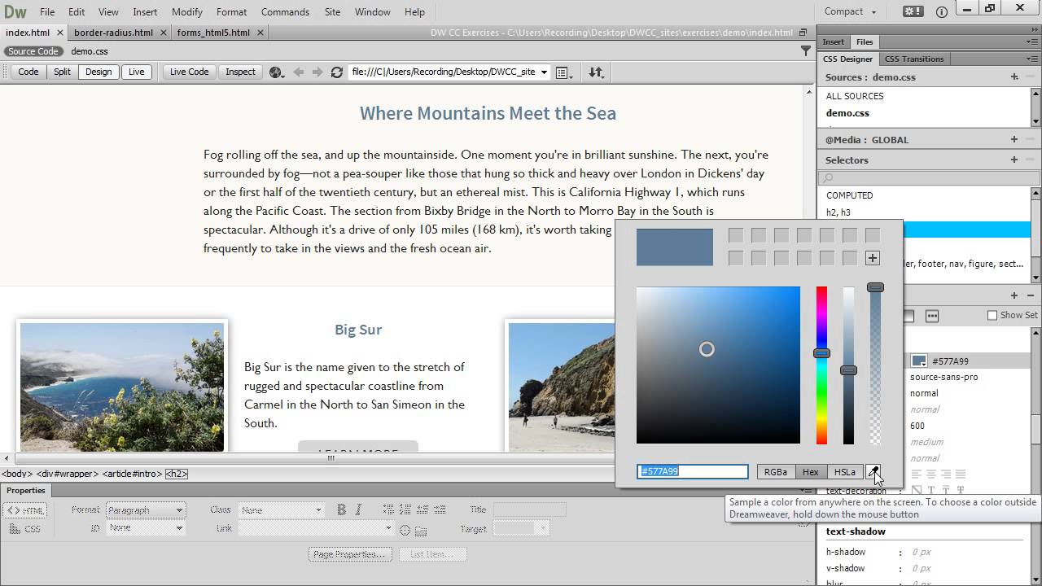Open the Class dropdown in Properties
Viewport: 1042px width, 586px height.
coord(282,510)
